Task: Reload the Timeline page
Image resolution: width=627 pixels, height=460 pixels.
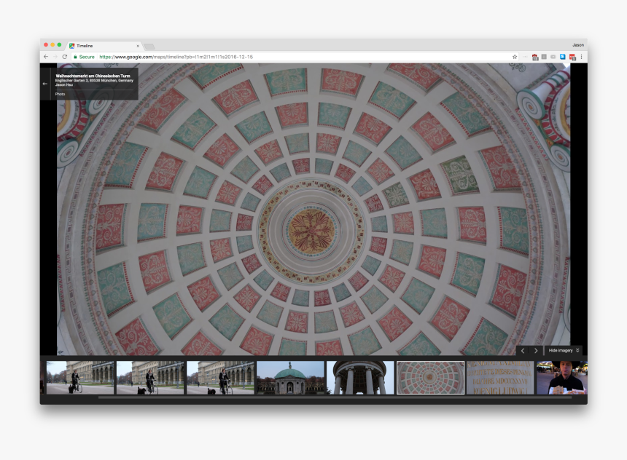Action: (64, 57)
